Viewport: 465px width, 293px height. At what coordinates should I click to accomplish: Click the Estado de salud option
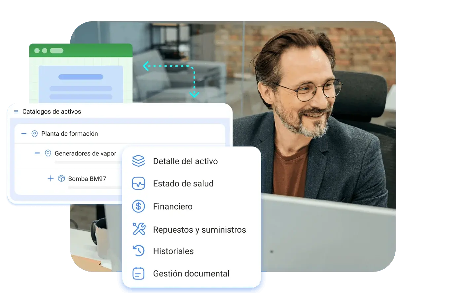pyautogui.click(x=183, y=183)
